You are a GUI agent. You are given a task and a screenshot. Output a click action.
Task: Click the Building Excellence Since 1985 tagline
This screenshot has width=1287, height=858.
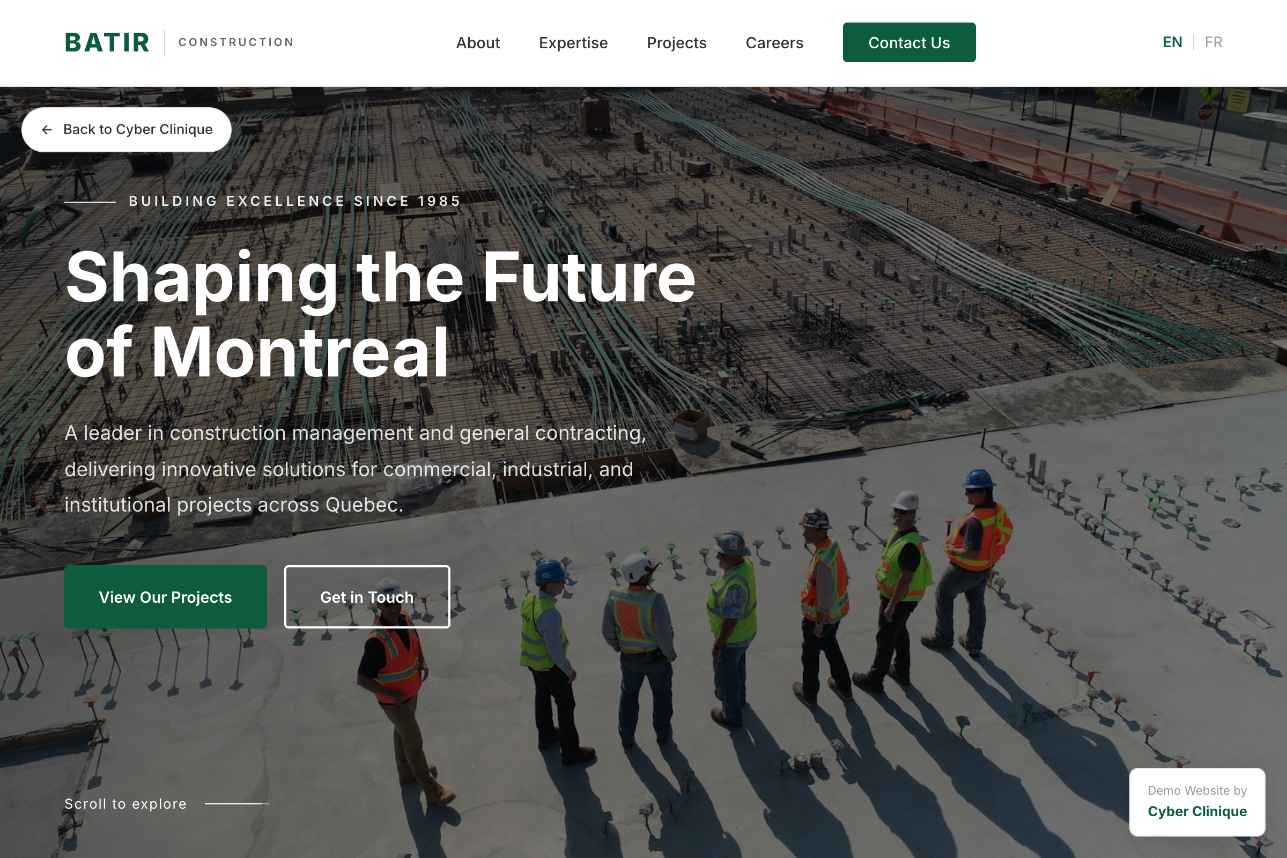pos(295,201)
